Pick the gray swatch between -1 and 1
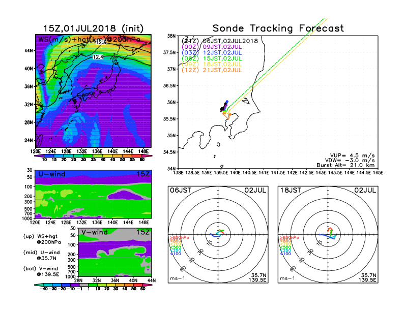The width and height of the screenshot is (403, 311). [x=84, y=285]
